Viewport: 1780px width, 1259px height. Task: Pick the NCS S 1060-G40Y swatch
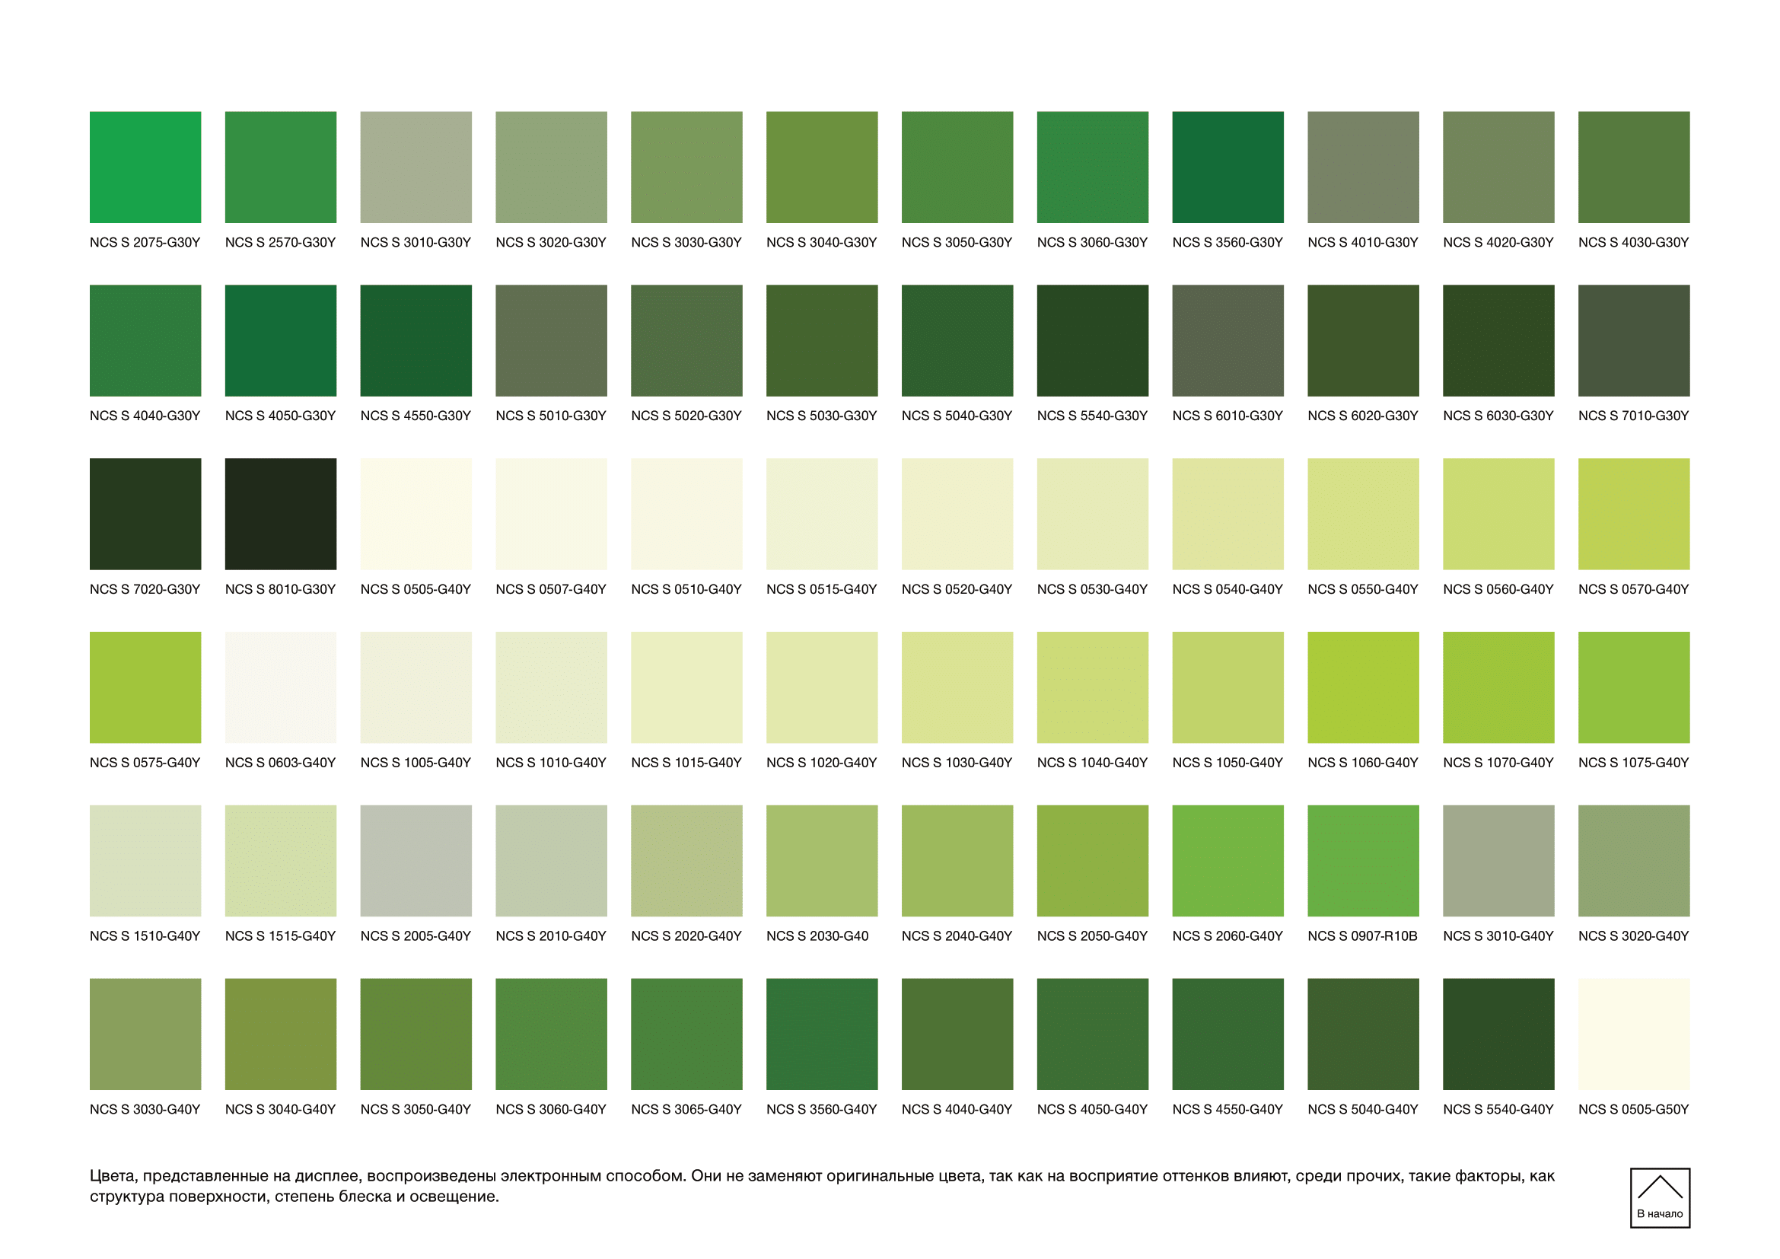click(1363, 687)
